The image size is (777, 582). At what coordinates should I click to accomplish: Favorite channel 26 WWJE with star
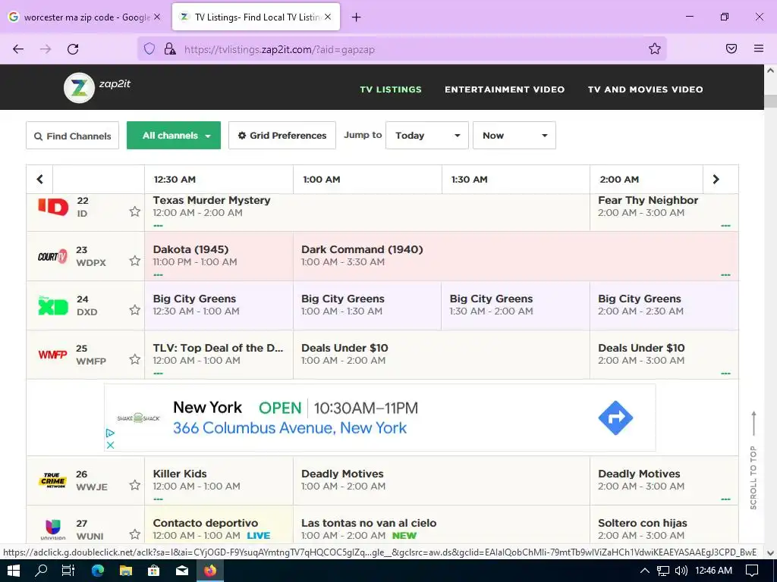[x=135, y=485]
